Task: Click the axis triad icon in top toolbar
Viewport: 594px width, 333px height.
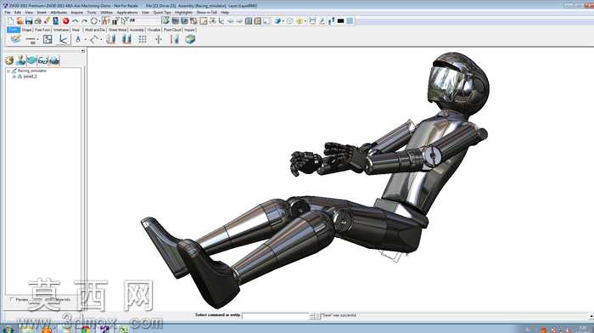Action: (221, 21)
